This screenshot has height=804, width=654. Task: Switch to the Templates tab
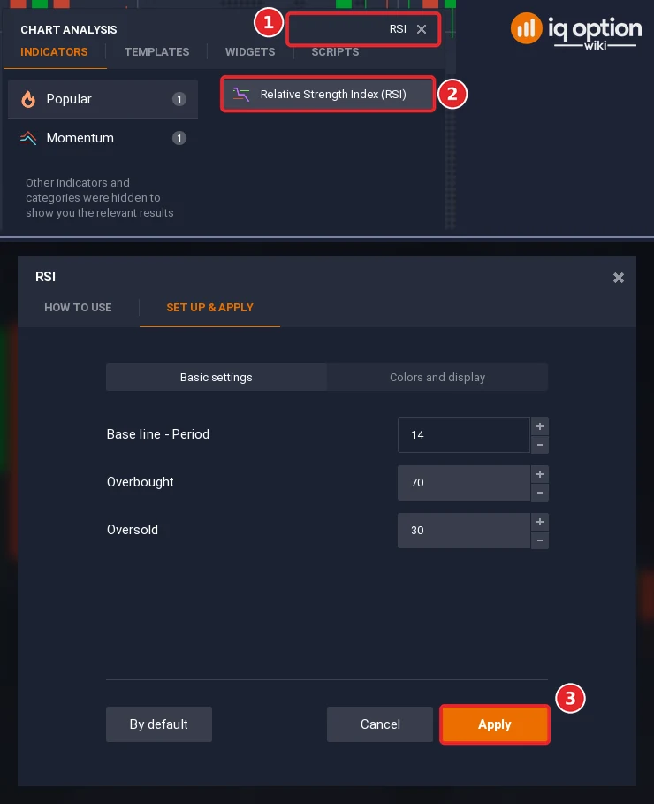pos(156,52)
